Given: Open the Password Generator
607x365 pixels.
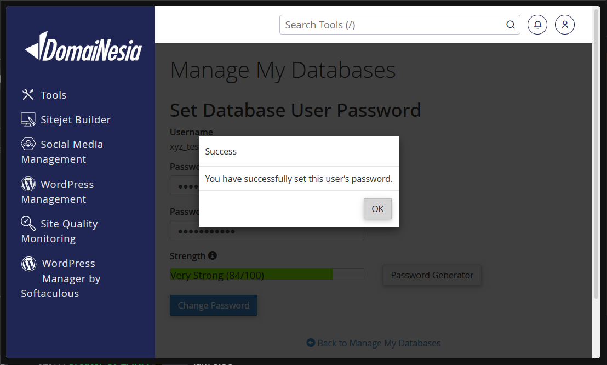Looking at the screenshot, I should click(432, 275).
